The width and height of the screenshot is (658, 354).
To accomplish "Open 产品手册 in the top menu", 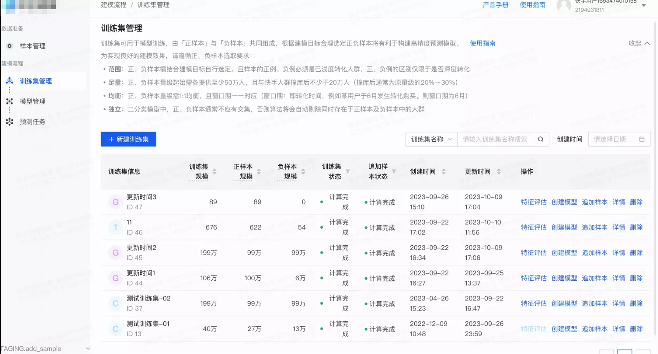I will click(x=495, y=5).
